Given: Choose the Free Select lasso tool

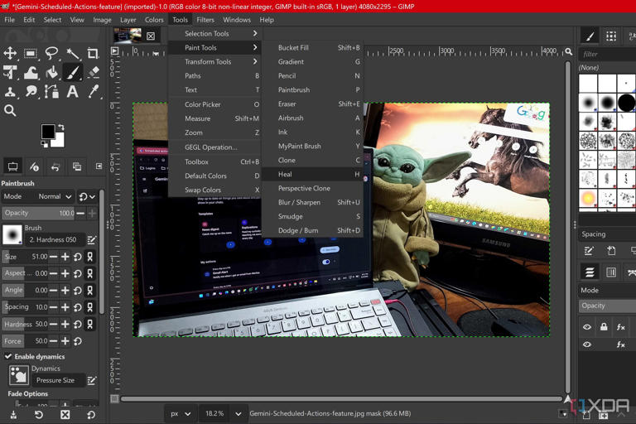Looking at the screenshot, I should 51,53.
